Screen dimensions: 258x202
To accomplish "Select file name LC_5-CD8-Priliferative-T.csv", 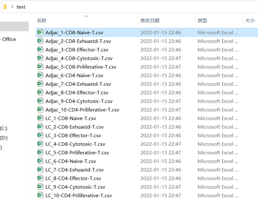I will click(x=77, y=152).
